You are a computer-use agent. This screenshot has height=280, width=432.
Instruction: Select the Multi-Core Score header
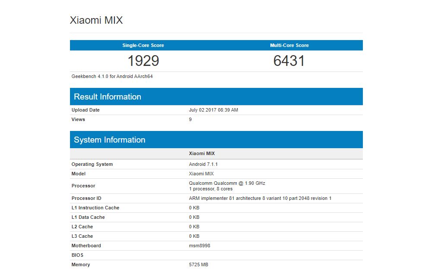pyautogui.click(x=289, y=45)
